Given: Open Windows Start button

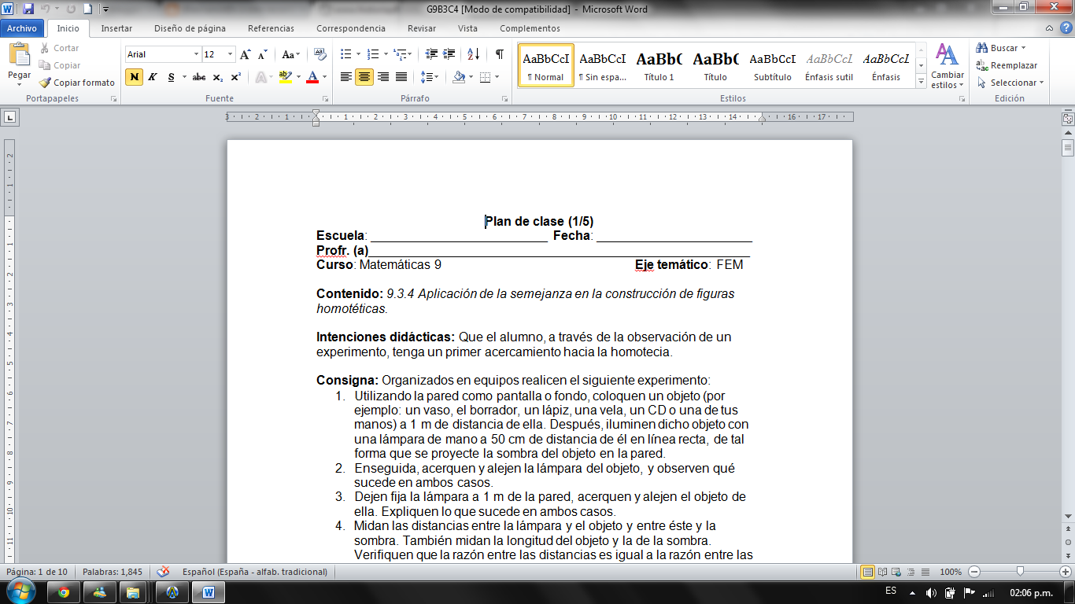Looking at the screenshot, I should coord(20,591).
